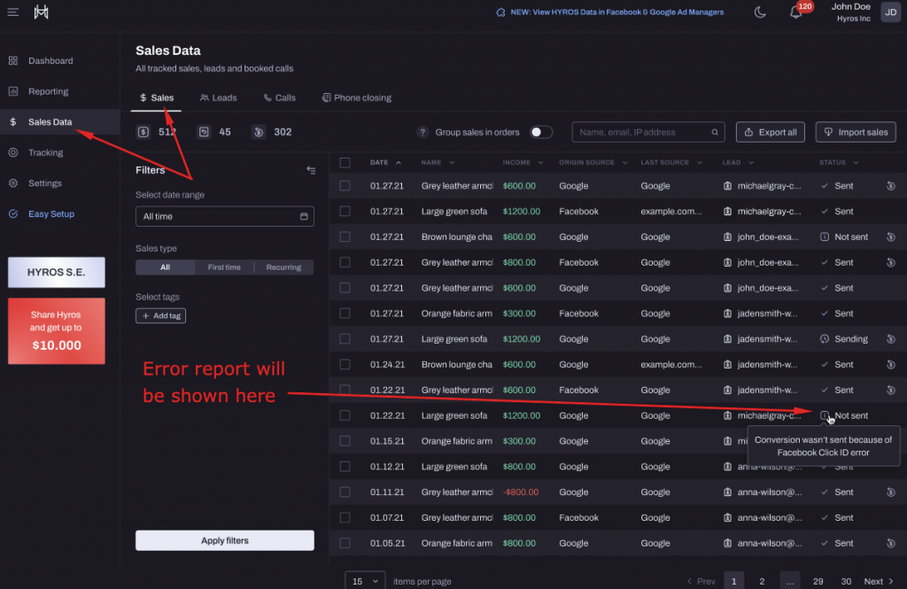Click the Apply filters button
Screen dimensions: 907x589
[x=224, y=540]
